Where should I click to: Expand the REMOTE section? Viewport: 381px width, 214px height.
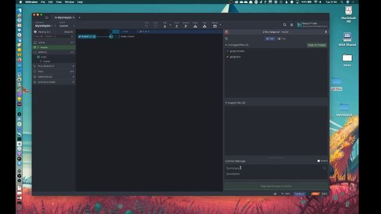click(54, 52)
